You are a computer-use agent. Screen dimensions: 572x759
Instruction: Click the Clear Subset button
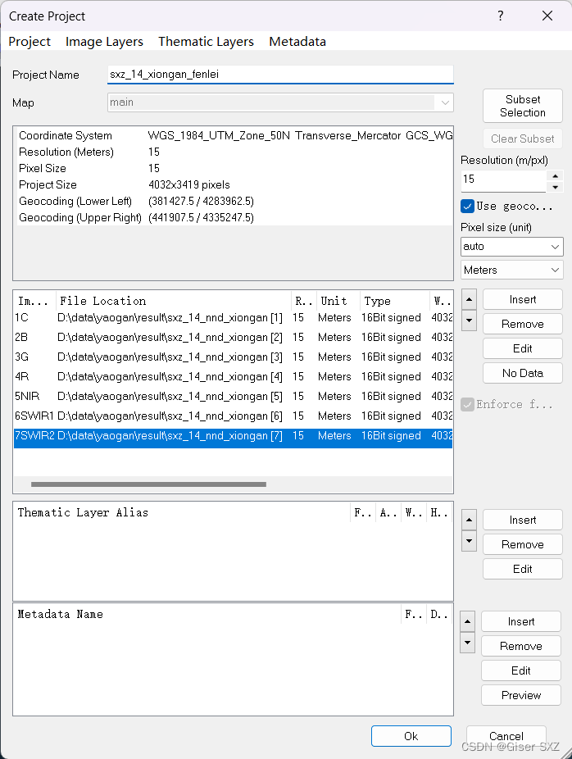pyautogui.click(x=523, y=139)
